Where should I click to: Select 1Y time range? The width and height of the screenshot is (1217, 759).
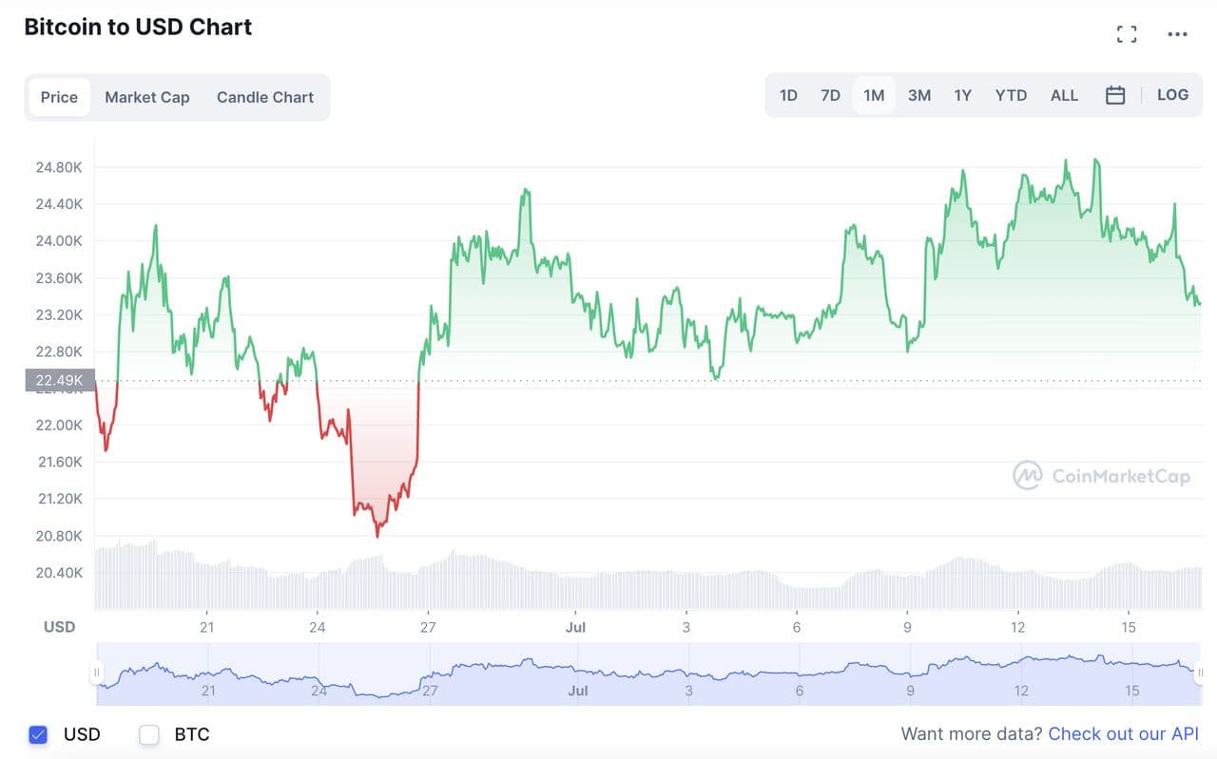click(x=963, y=95)
